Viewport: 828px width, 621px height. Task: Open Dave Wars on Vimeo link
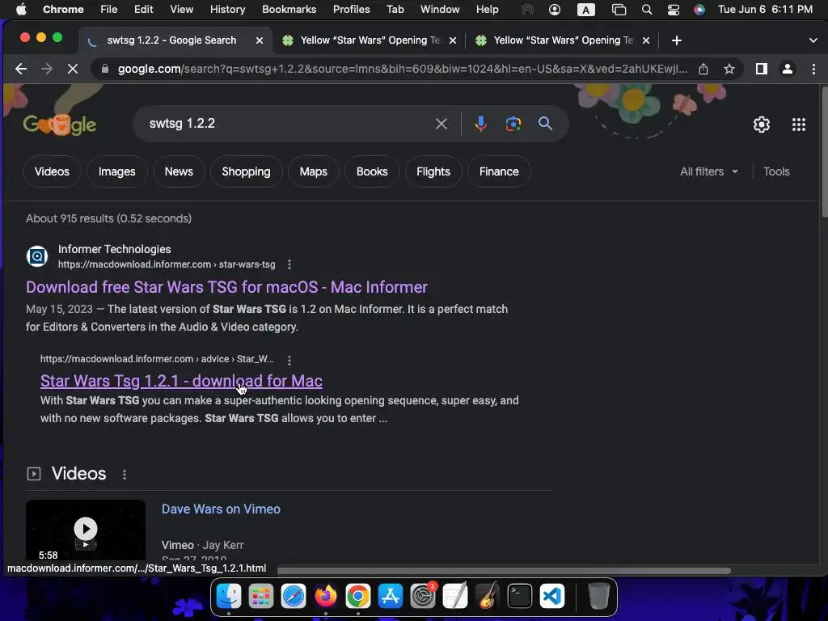click(221, 509)
